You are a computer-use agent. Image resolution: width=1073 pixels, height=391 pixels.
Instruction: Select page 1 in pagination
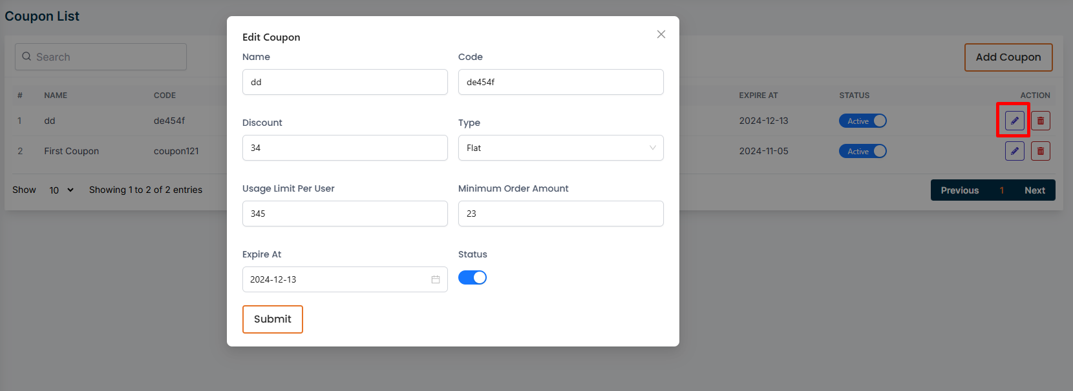pos(1001,190)
